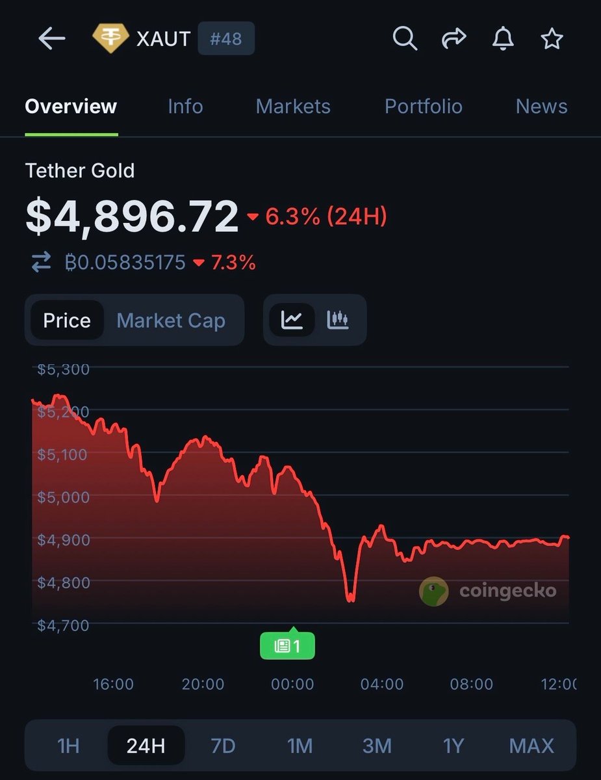Open the green news marker on chart

pyautogui.click(x=287, y=646)
